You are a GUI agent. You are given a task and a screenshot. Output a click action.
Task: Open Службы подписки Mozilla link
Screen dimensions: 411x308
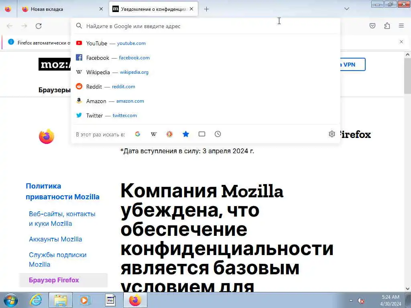click(x=58, y=259)
